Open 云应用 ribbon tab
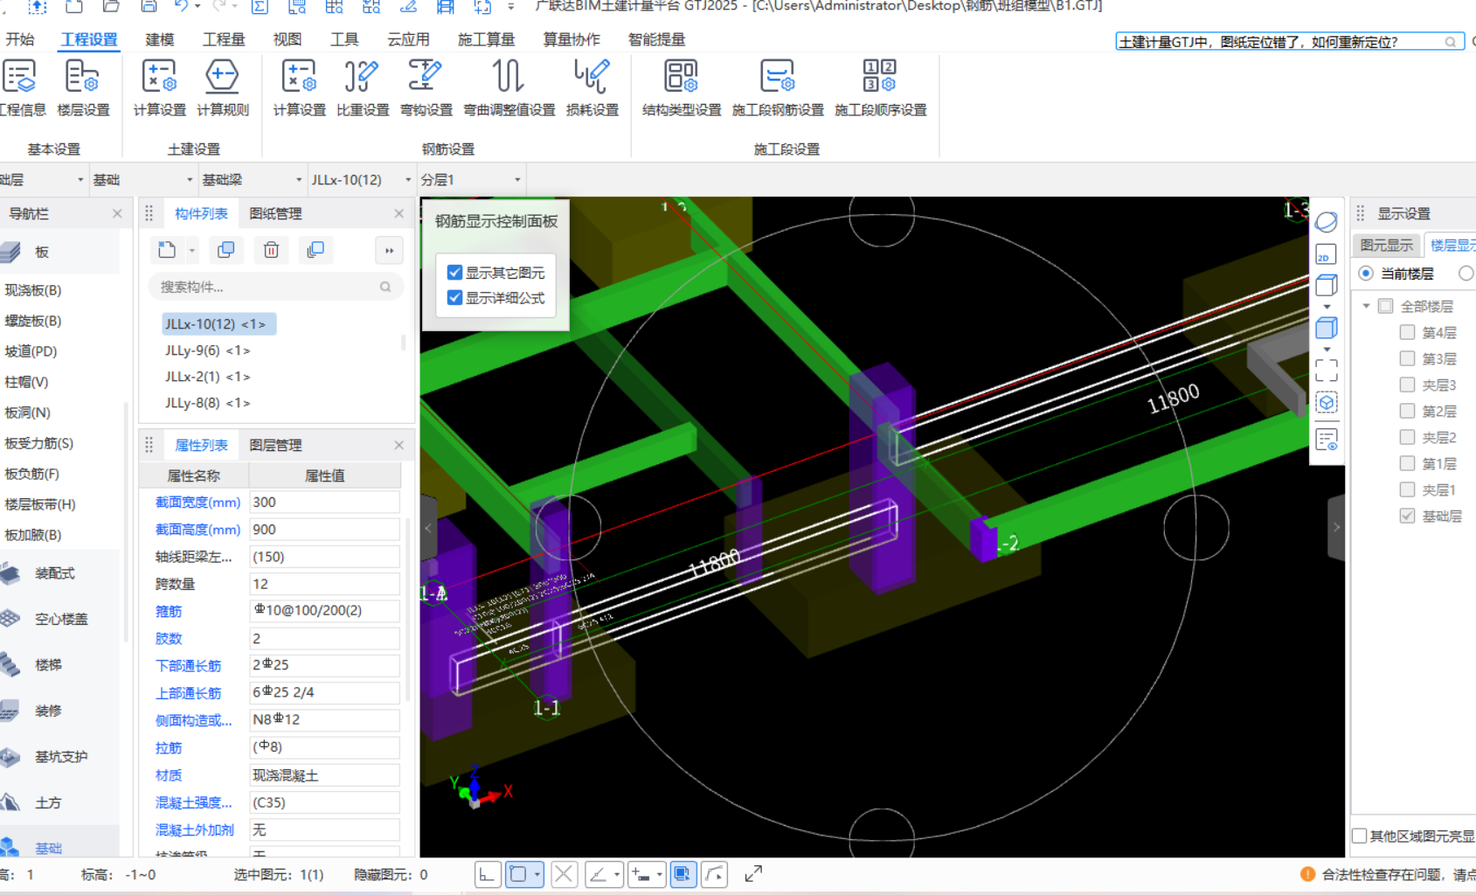This screenshot has width=1476, height=895. tap(408, 39)
